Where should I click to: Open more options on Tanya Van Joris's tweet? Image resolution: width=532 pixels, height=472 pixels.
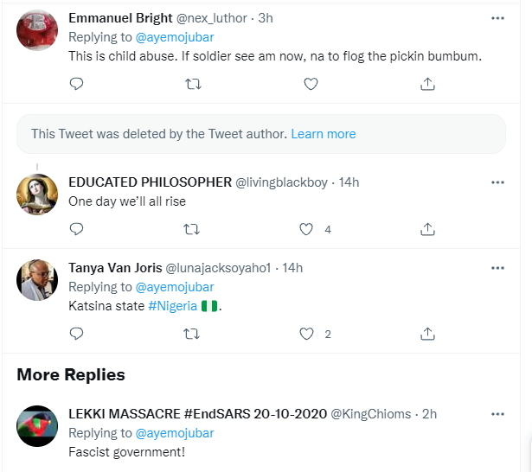[x=497, y=268]
